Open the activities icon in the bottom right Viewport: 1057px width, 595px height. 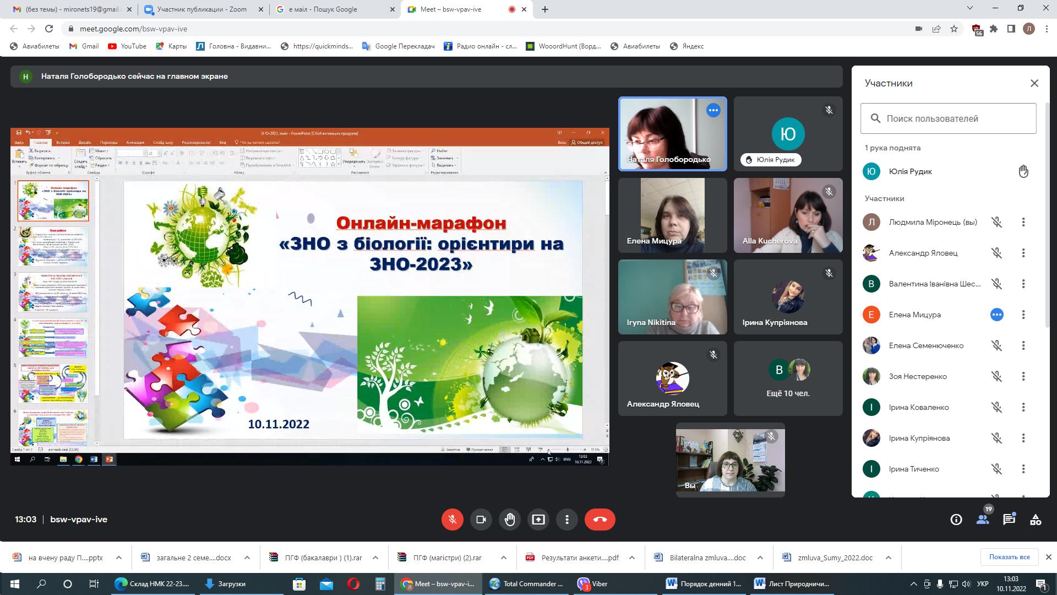[1036, 520]
